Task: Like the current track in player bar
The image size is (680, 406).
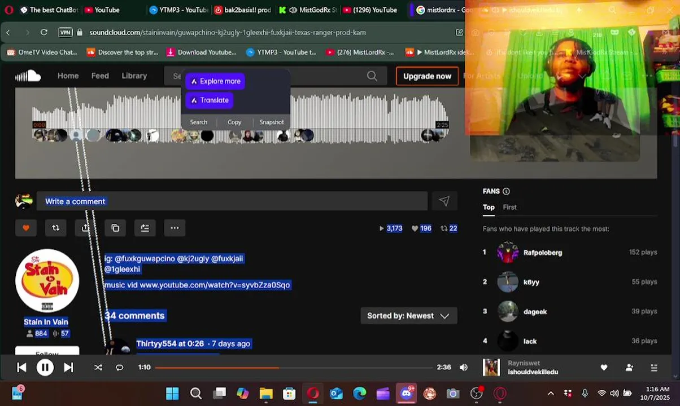Action: pos(604,368)
